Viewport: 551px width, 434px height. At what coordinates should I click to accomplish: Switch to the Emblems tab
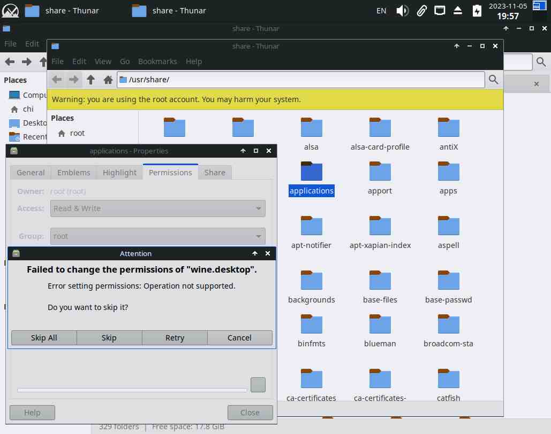pyautogui.click(x=74, y=172)
